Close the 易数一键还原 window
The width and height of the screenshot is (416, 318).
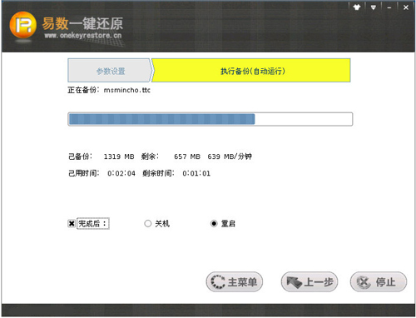point(406,7)
